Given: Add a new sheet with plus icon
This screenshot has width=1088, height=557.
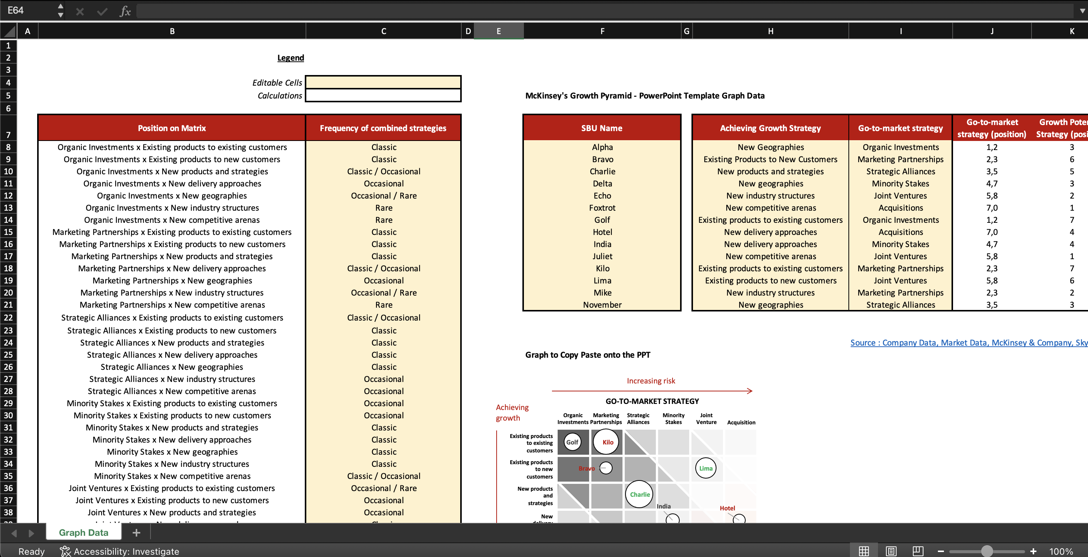Looking at the screenshot, I should click(x=136, y=532).
